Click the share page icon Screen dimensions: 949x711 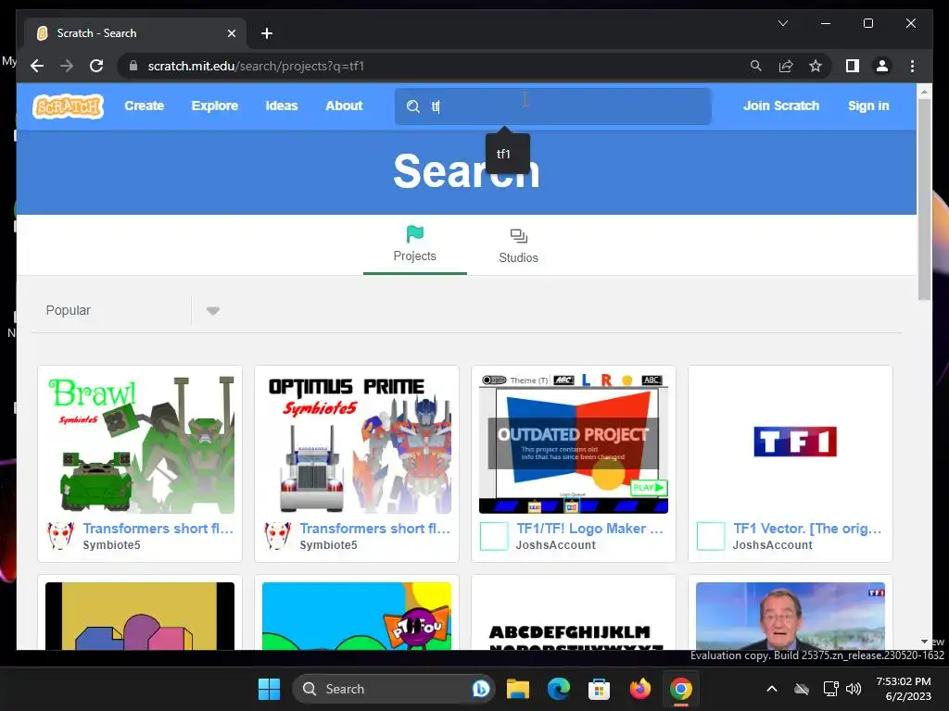point(786,66)
